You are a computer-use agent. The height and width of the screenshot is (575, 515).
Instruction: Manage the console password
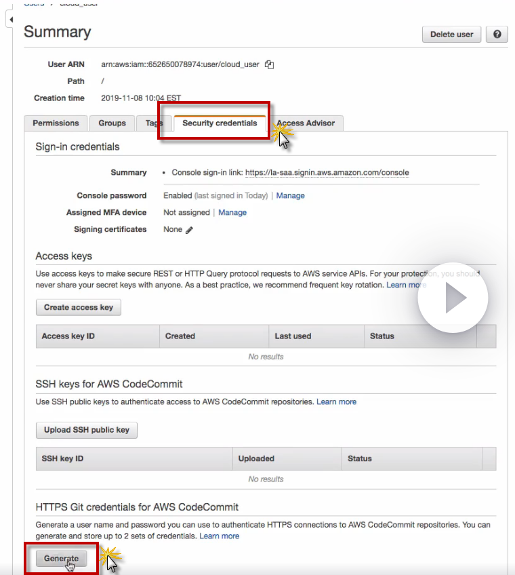coord(290,195)
